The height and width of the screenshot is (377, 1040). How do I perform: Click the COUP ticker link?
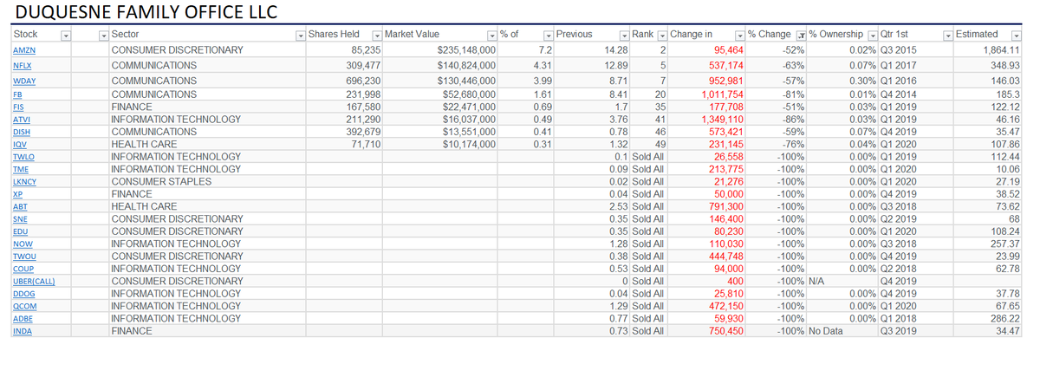[x=22, y=270]
